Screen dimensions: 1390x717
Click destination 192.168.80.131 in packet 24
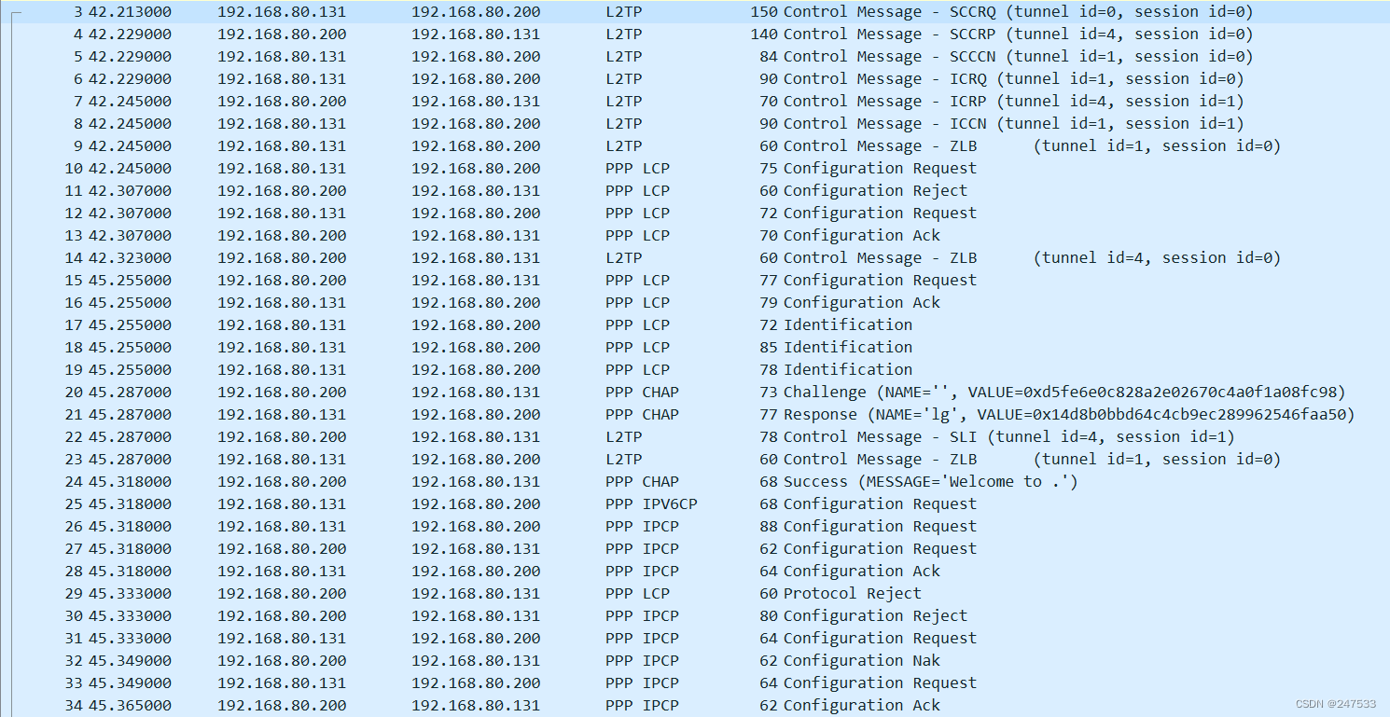pos(476,482)
